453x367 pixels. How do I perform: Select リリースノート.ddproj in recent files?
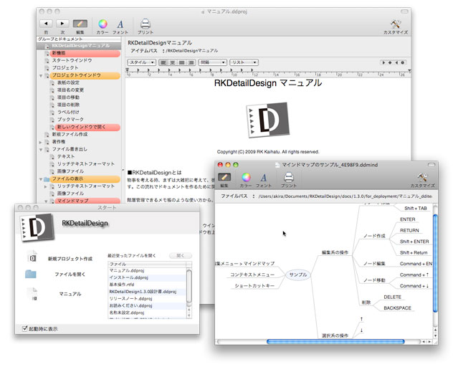coord(147,298)
